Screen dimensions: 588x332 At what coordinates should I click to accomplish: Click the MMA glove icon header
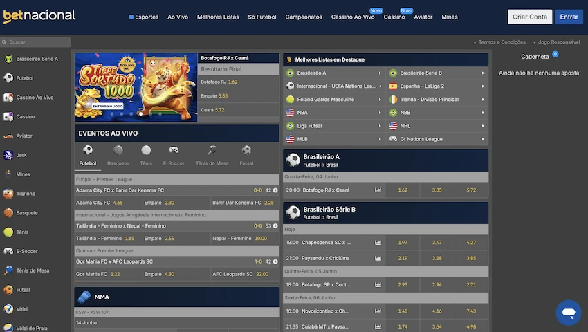[x=84, y=297]
